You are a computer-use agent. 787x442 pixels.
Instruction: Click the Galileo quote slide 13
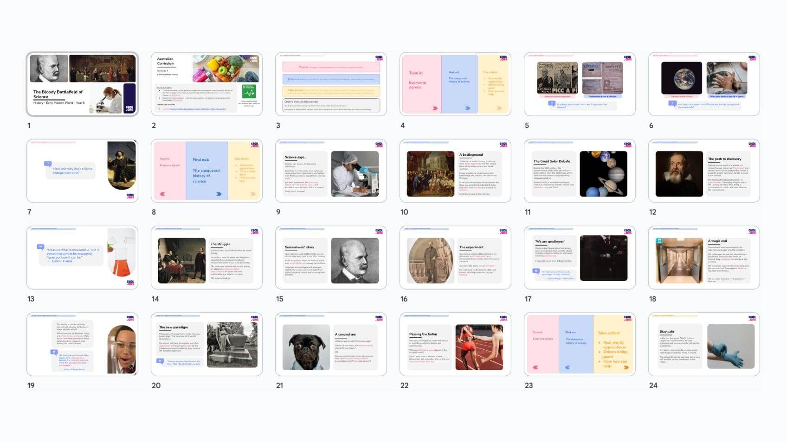82,258
